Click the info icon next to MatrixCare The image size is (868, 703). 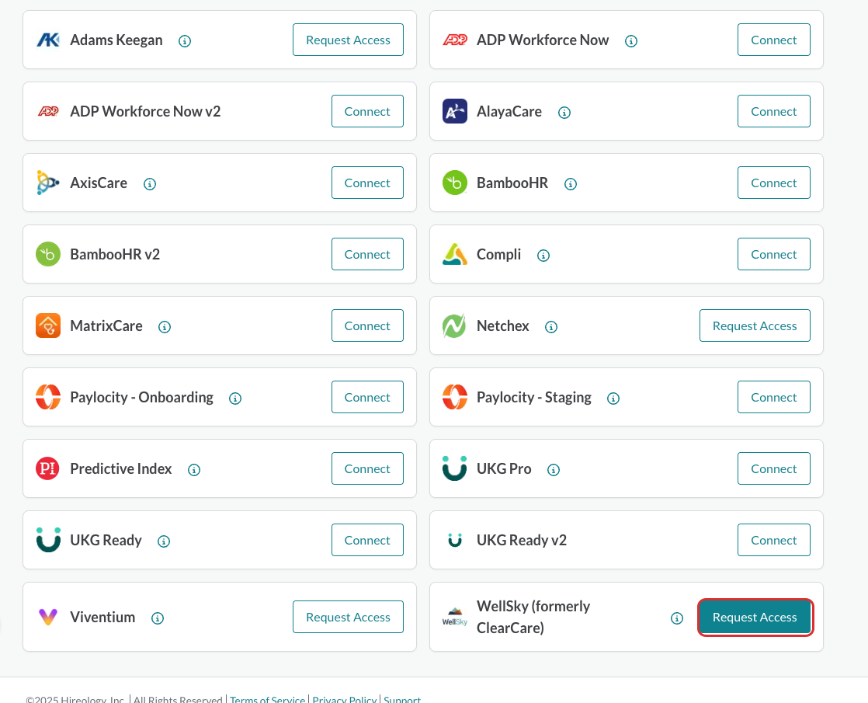click(165, 327)
